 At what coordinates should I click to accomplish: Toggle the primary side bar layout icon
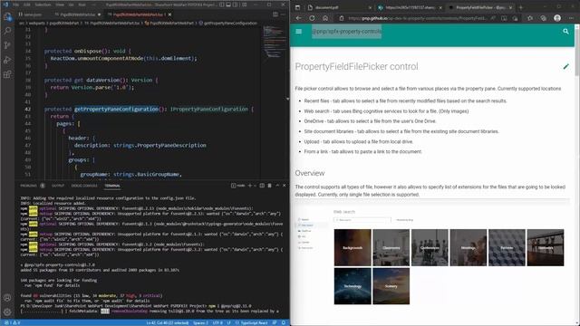[221, 5]
